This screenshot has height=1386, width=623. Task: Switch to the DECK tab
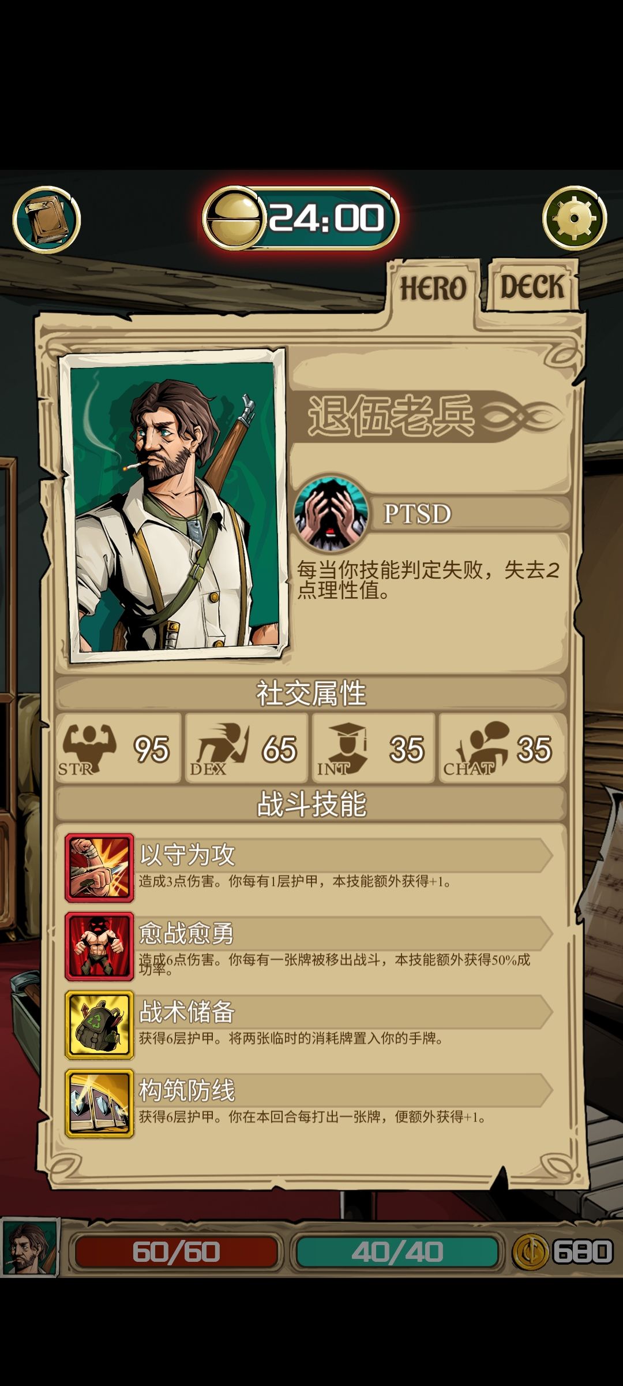531,287
